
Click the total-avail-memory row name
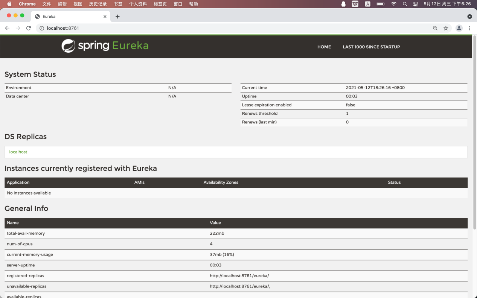tap(26, 234)
